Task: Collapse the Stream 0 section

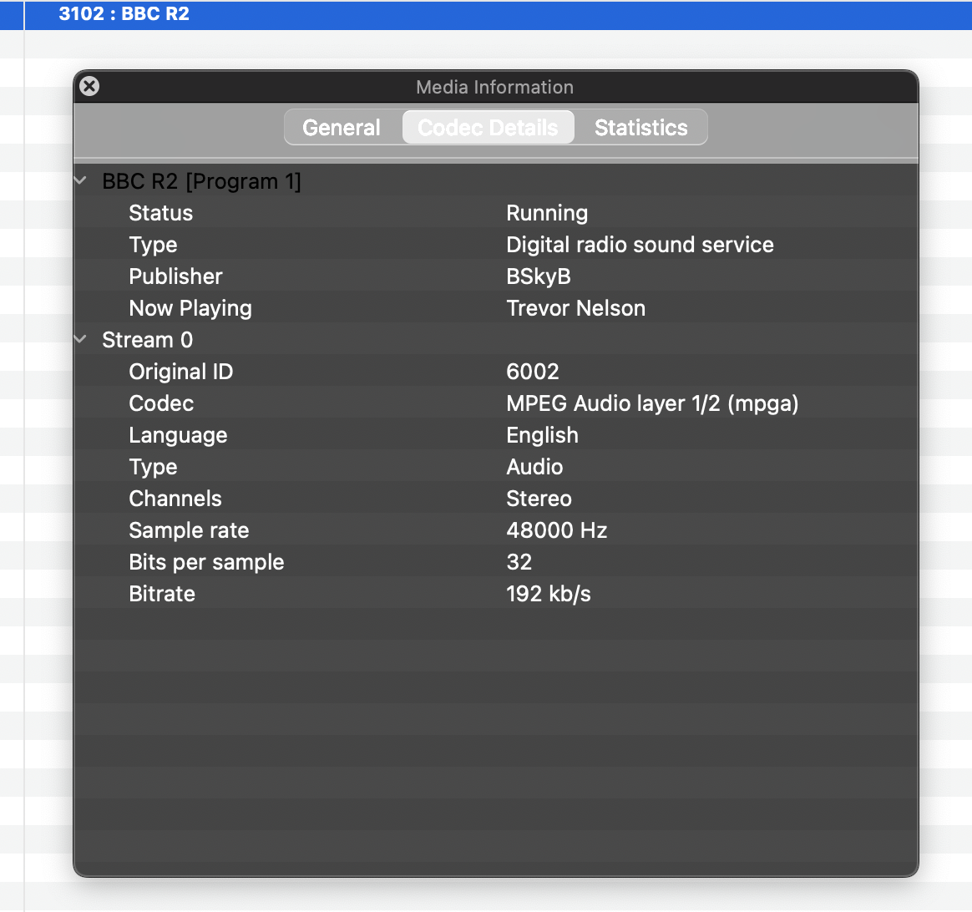Action: click(x=81, y=339)
